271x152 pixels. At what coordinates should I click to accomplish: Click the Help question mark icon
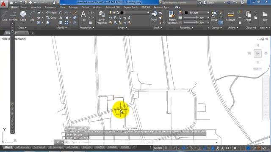242,3
